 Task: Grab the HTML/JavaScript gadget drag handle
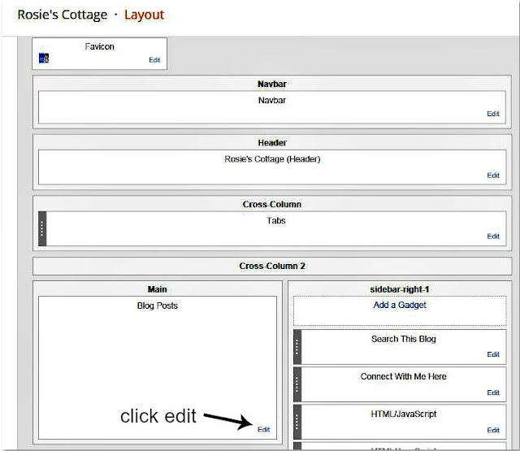[x=297, y=422]
